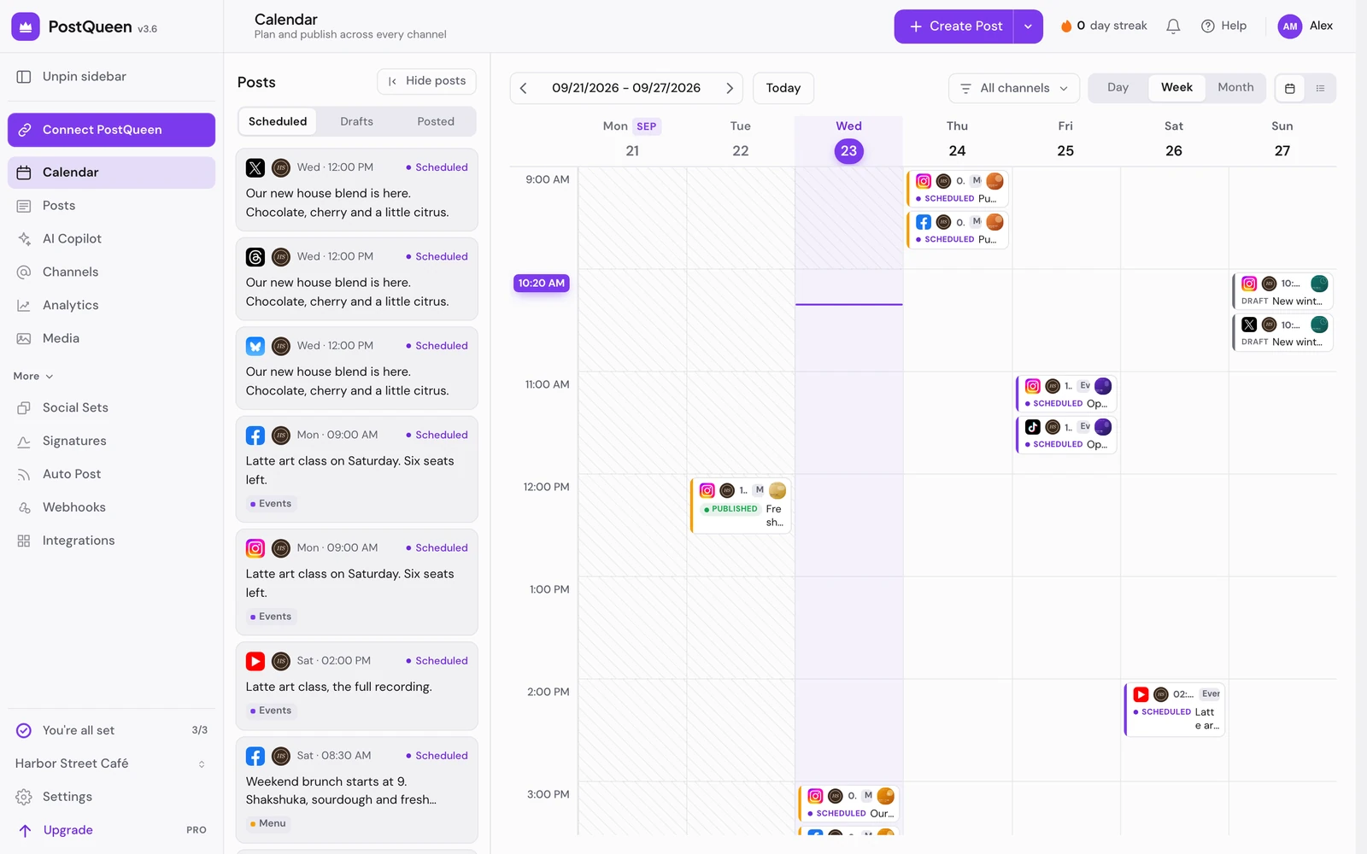Open Posts in sidebar
Viewport: 1367px width, 854px height.
tap(111, 205)
